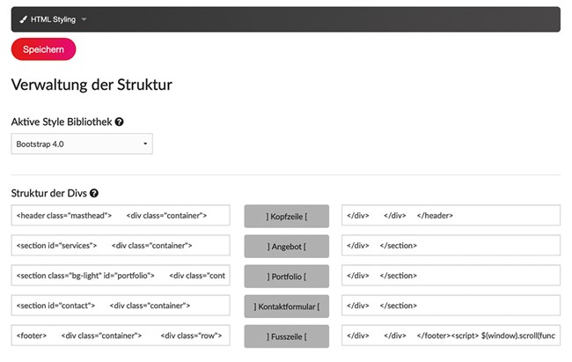Focus the header masthead opening tag field
572x362 pixels.
(x=121, y=215)
